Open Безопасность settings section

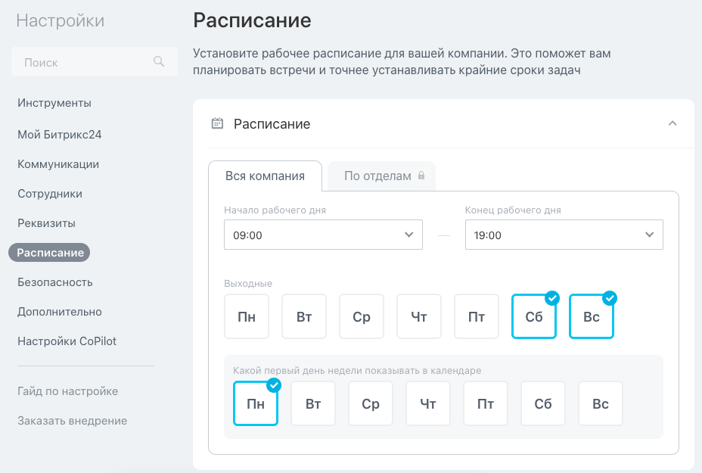pos(55,282)
